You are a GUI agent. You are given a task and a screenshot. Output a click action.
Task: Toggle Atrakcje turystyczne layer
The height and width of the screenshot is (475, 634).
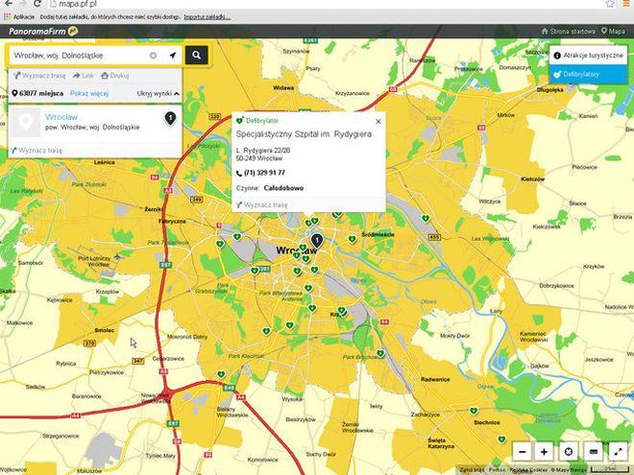pos(588,56)
